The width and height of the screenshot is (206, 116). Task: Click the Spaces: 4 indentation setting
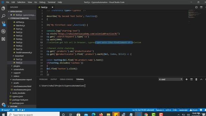(x=160, y=110)
